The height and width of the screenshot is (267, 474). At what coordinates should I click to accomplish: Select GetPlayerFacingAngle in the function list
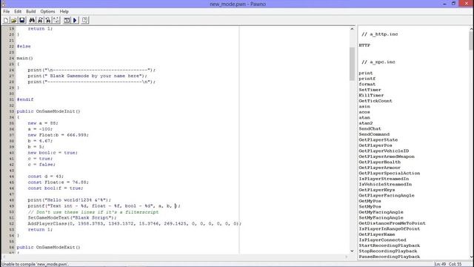(x=387, y=196)
